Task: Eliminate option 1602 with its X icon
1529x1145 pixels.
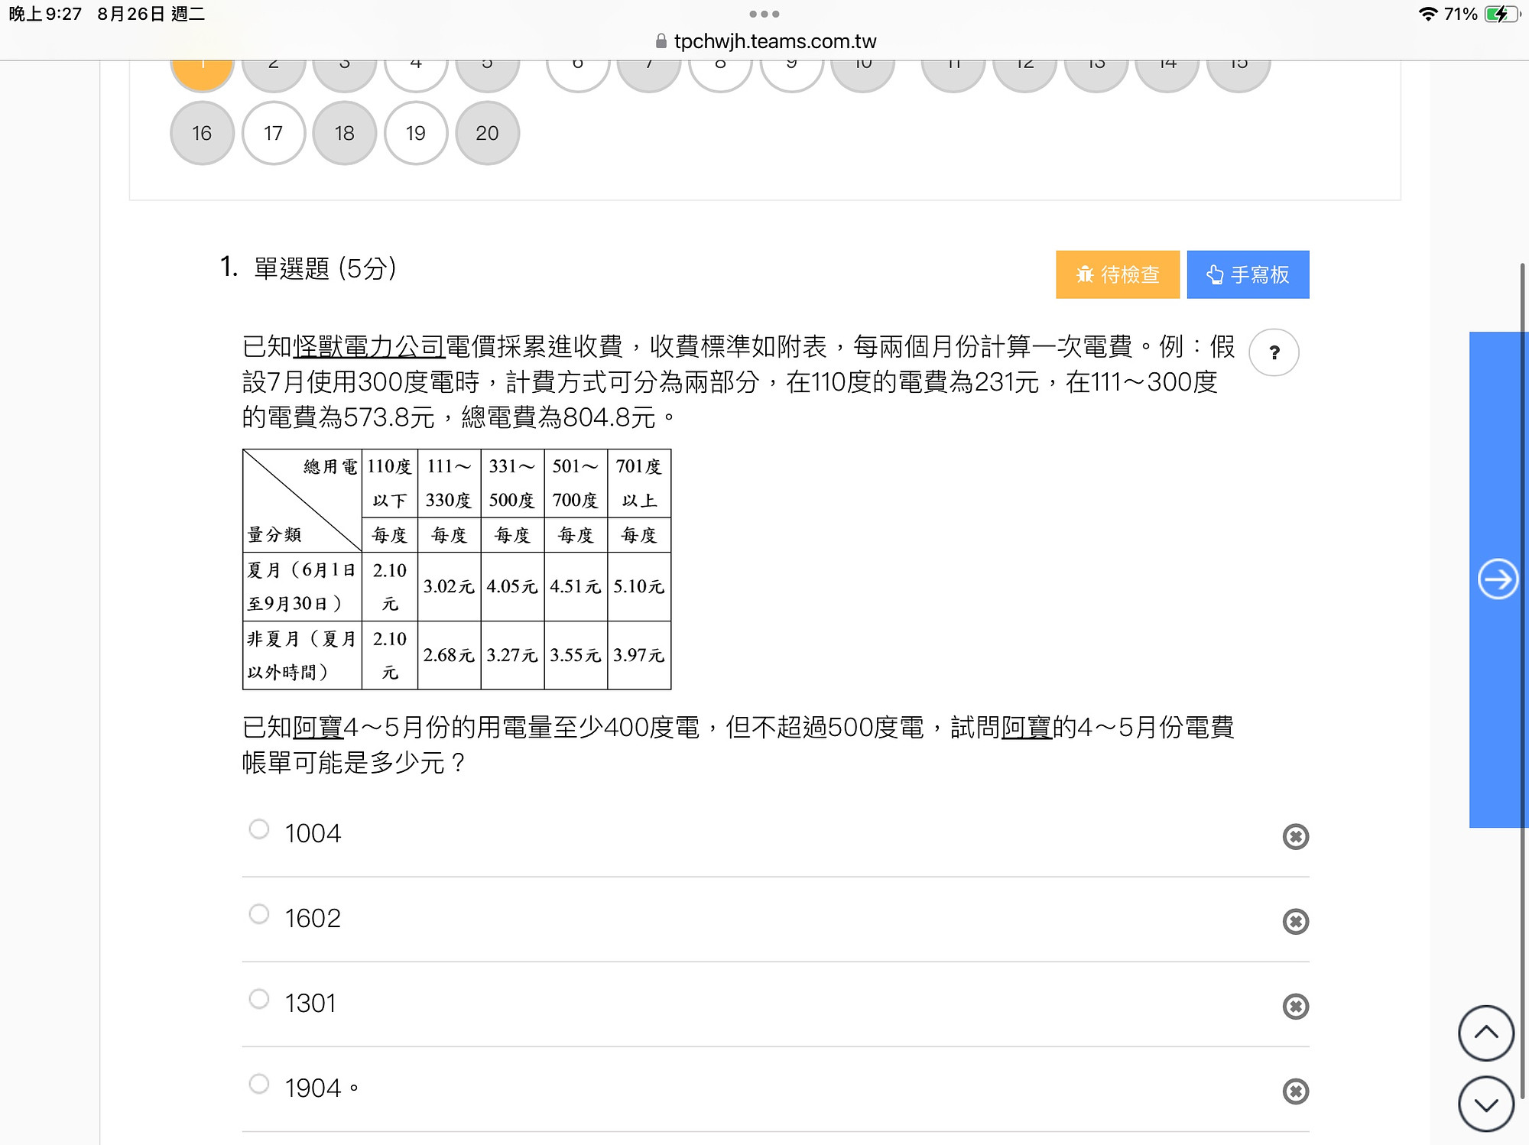Action: [1295, 922]
